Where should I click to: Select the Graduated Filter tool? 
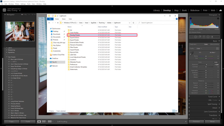(204, 37)
